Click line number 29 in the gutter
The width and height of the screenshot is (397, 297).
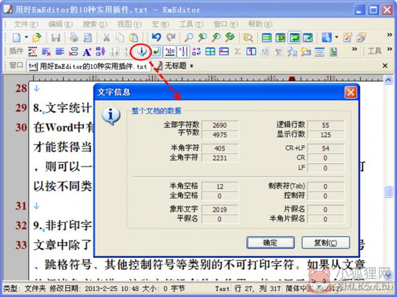(x=21, y=108)
